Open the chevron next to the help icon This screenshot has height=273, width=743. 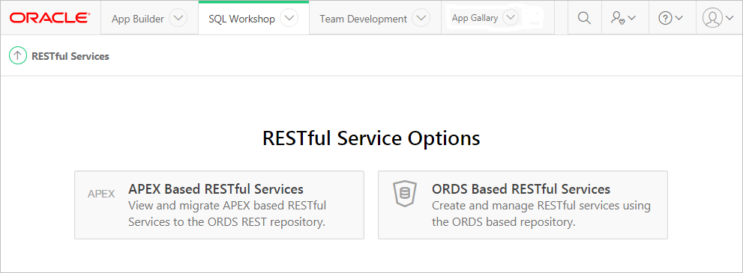tap(679, 19)
